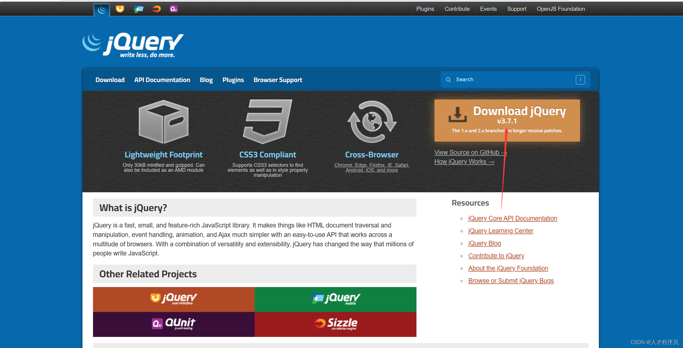The image size is (683, 348).
Task: Open the jQuery UI project tile
Action: coord(174,300)
